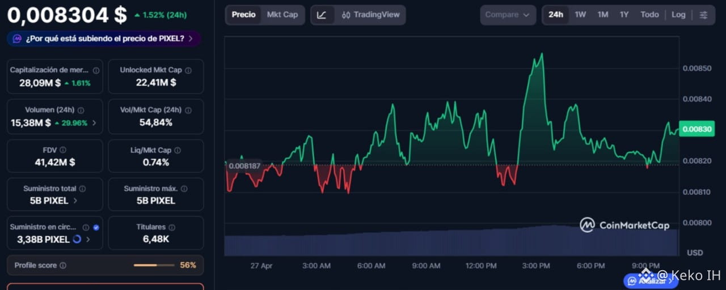The width and height of the screenshot is (726, 290).
Task: Click Suministro máx. value 5B PIXEL
Action: (x=156, y=201)
